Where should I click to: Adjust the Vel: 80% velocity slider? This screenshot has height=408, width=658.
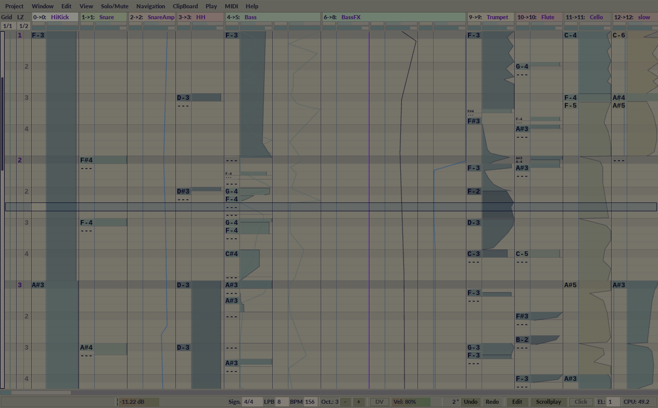pos(411,402)
